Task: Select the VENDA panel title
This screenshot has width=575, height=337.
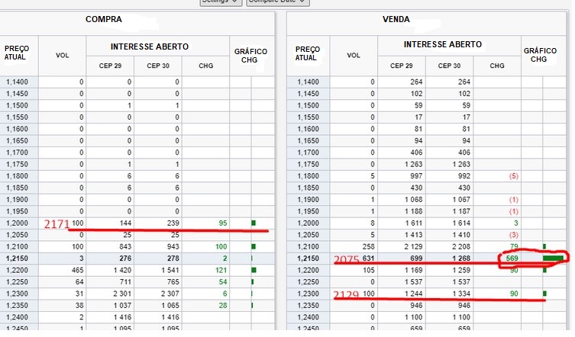Action: pos(395,19)
